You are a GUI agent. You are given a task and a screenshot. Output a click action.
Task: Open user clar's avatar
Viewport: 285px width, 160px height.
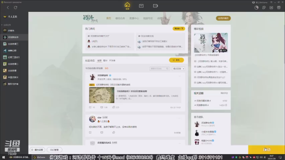[92, 119]
